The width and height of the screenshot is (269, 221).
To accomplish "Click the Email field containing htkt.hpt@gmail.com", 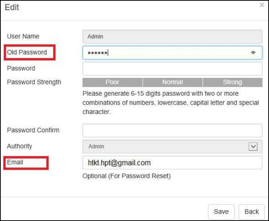I will [172, 163].
